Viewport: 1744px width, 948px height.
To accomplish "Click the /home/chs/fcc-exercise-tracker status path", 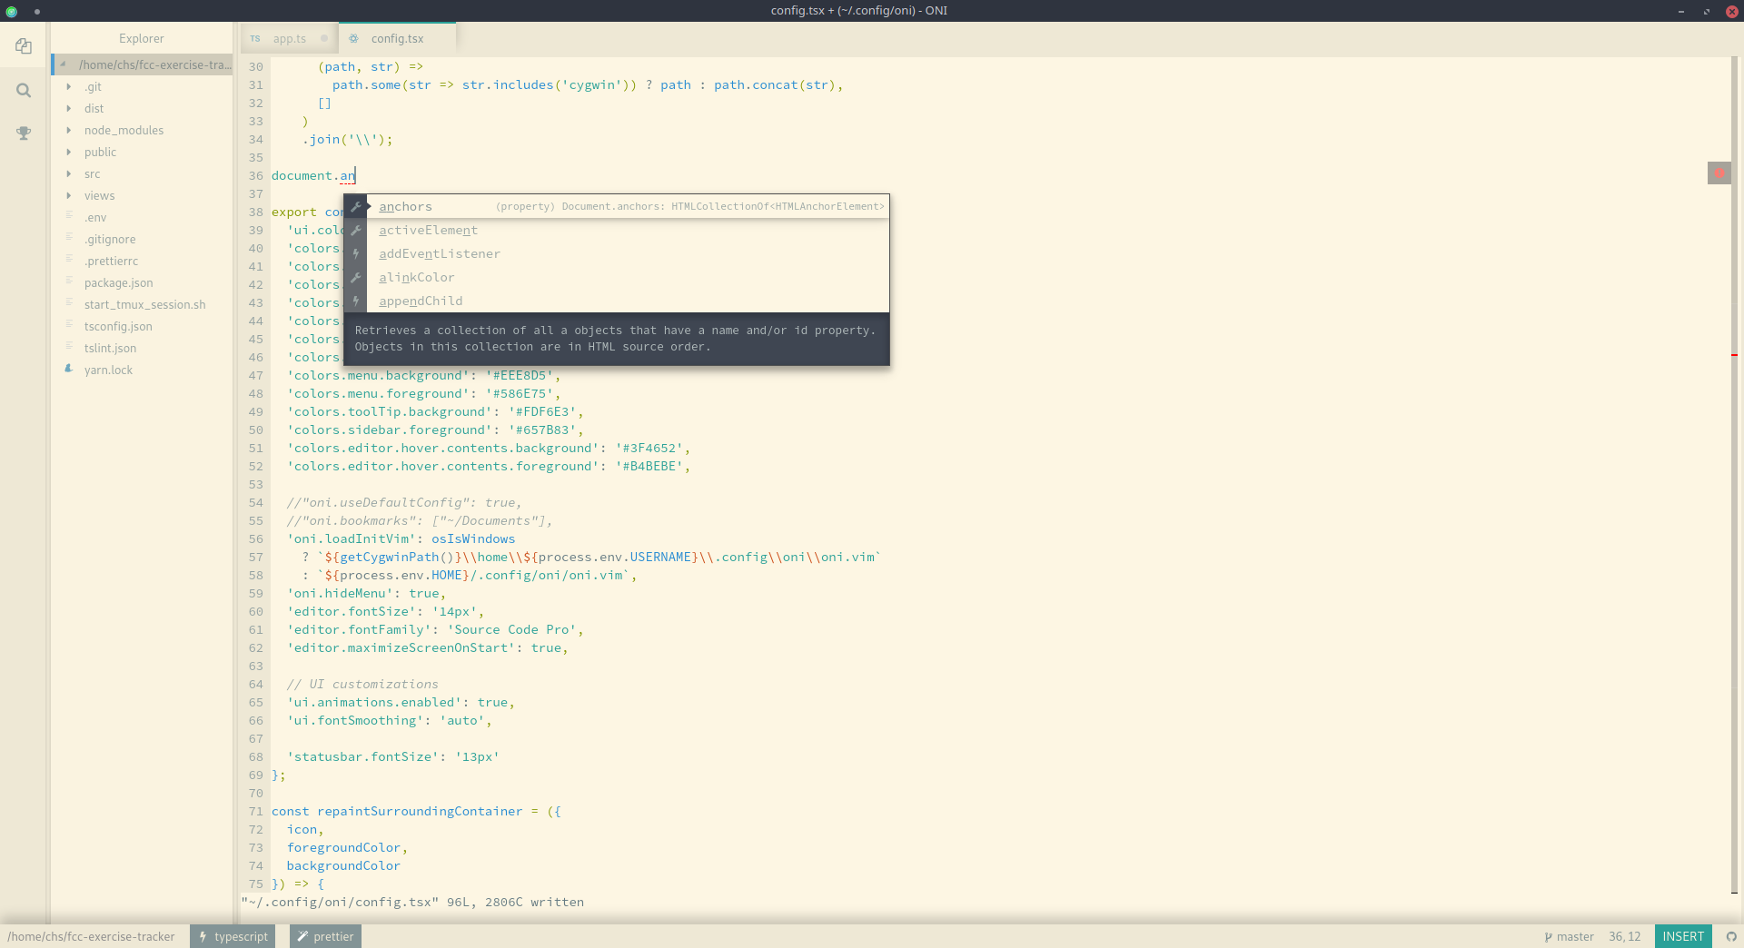I will click(x=91, y=936).
